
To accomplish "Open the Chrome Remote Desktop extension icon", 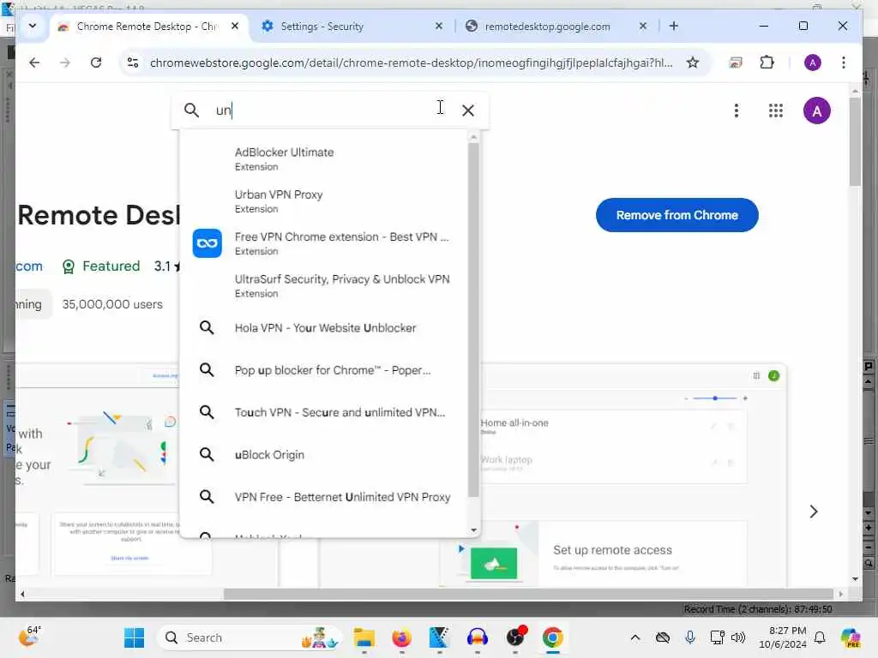I will click(735, 63).
